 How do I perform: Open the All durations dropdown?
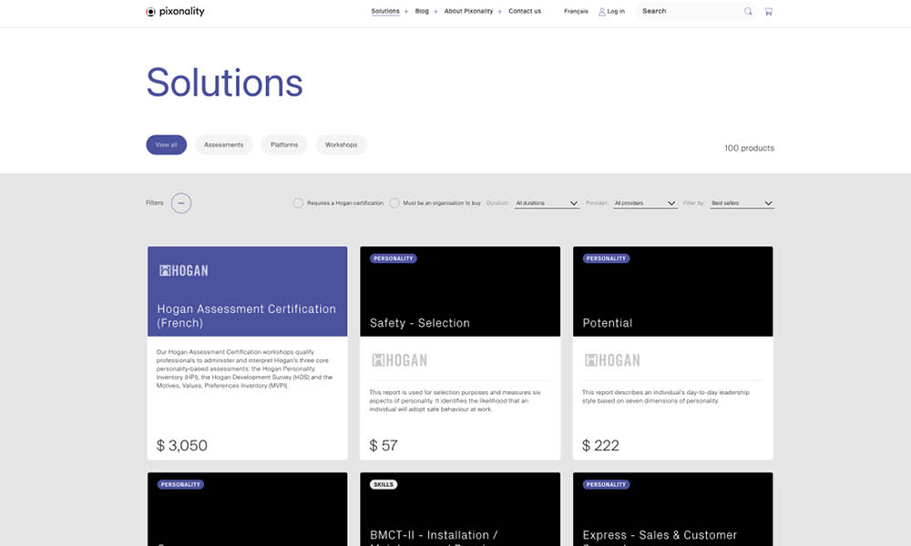point(547,202)
